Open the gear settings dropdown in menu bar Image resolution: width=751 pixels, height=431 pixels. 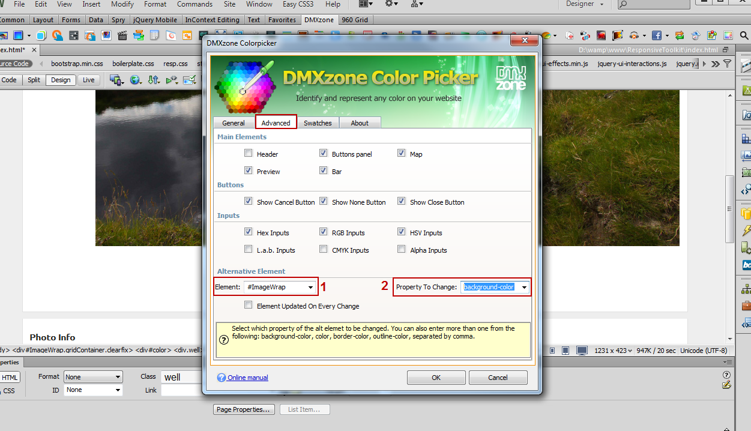point(391,4)
